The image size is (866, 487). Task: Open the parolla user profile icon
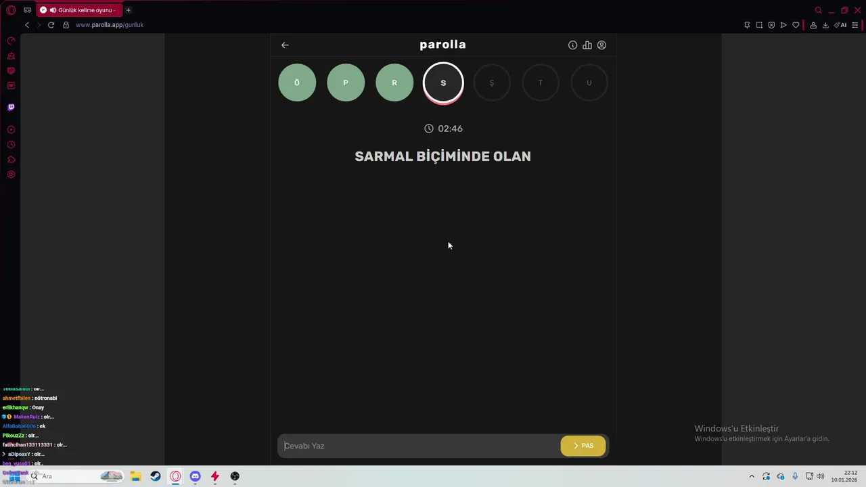pos(601,45)
